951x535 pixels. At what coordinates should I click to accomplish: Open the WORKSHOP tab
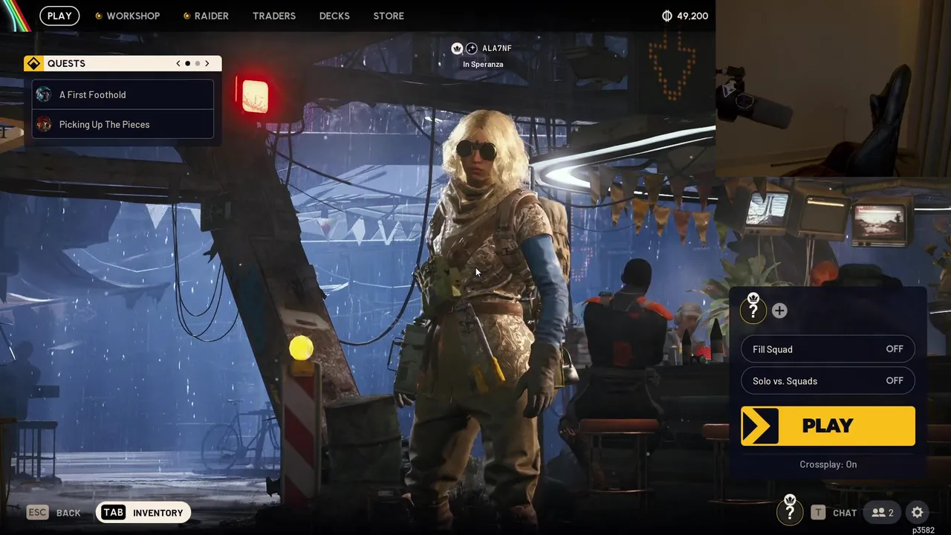(x=127, y=16)
